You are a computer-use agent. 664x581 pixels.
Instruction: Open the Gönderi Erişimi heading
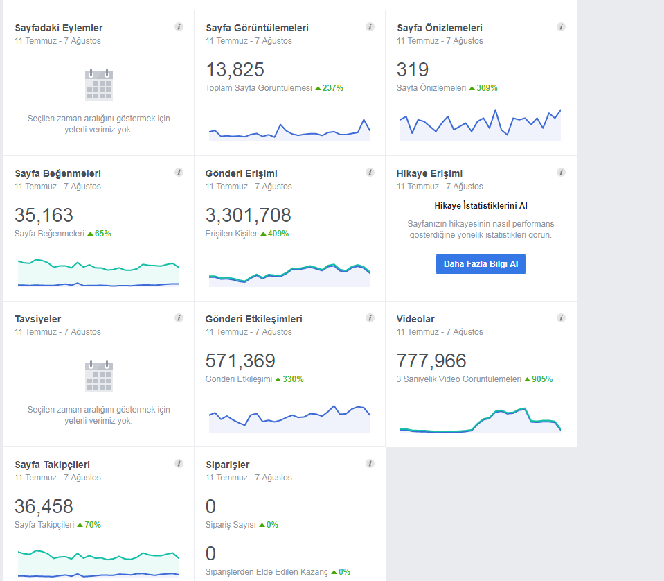tap(242, 173)
